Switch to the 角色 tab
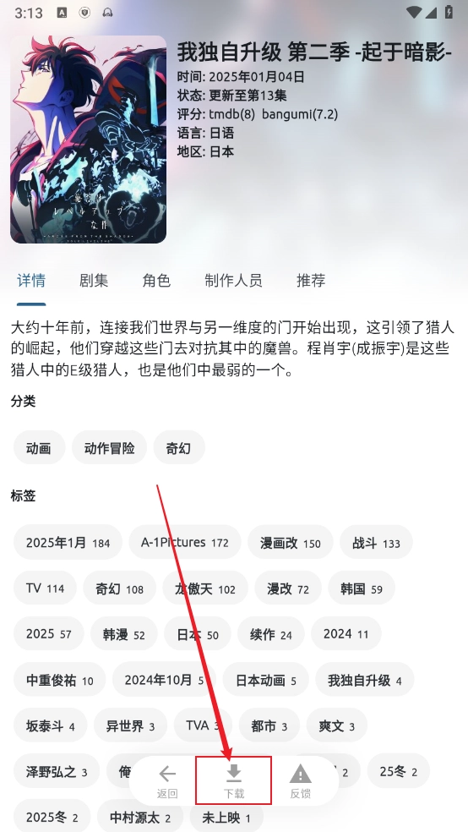Viewport: 468px width, 832px height. [156, 280]
